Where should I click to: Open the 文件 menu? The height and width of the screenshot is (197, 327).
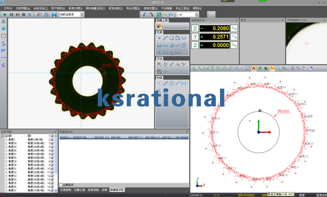tap(8, 8)
